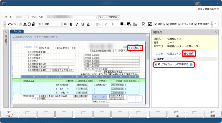222x123 pixels.
Task: Open text alignment dropdown arrow
Action: [x=100, y=24]
